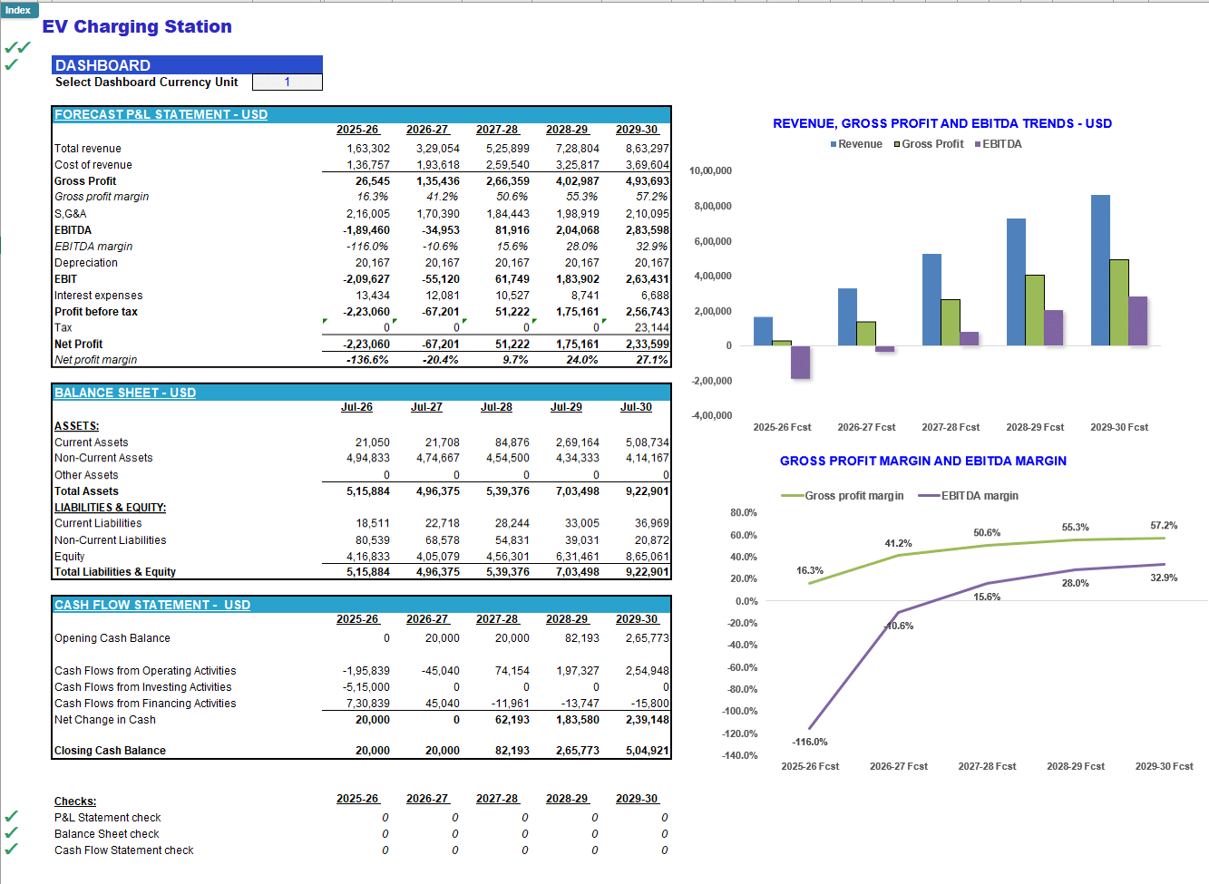Open BALANCE SHEET - USD header link

pos(125,393)
